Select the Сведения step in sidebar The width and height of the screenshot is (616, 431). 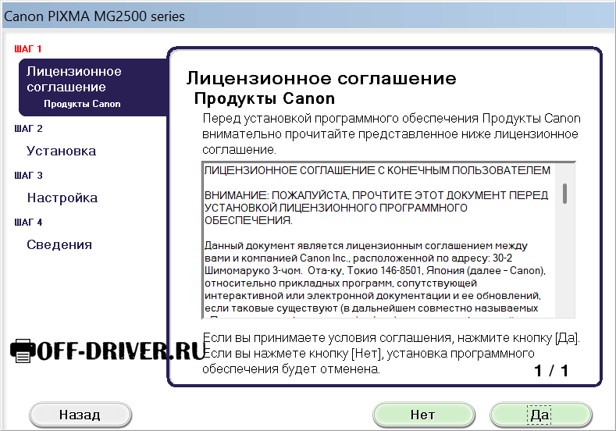(x=59, y=244)
